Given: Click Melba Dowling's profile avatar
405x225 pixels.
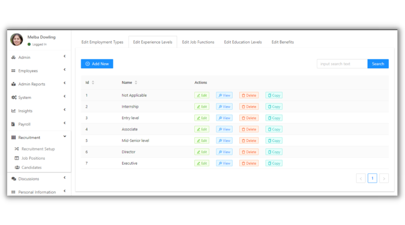Looking at the screenshot, I should coord(17,40).
